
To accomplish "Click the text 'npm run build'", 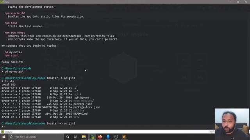I will point(15,13).
